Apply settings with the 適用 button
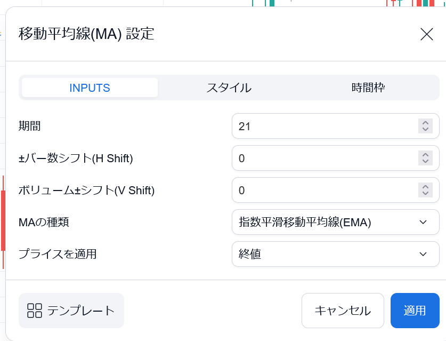This screenshot has height=341, width=446. coord(415,311)
